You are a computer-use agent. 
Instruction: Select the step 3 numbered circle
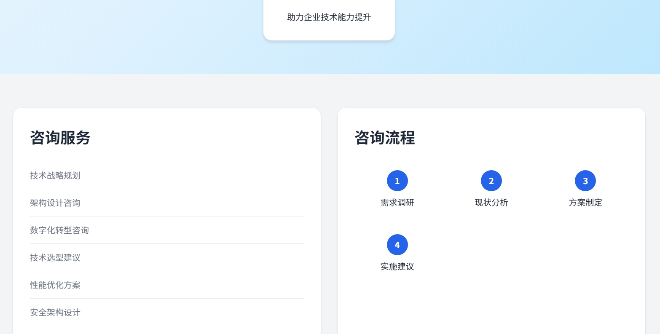click(585, 181)
